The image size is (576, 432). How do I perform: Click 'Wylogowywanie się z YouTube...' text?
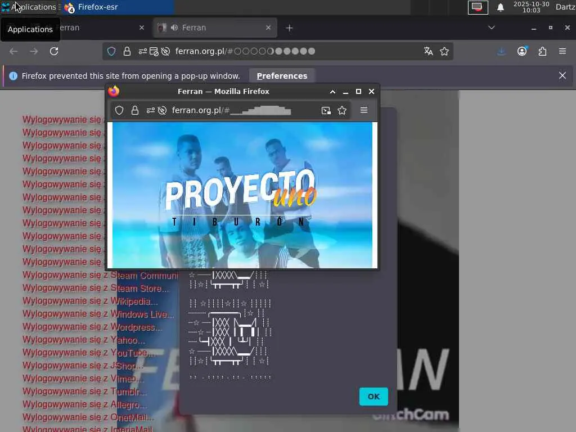pyautogui.click(x=88, y=353)
